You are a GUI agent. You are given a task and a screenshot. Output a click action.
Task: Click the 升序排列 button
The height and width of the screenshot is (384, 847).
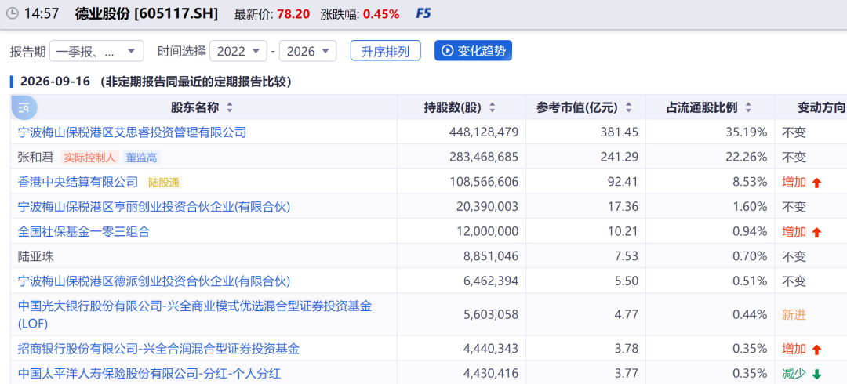click(385, 51)
